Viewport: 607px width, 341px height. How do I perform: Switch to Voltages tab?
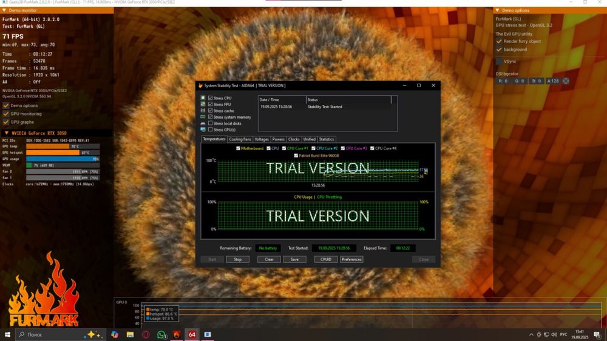coord(262,139)
